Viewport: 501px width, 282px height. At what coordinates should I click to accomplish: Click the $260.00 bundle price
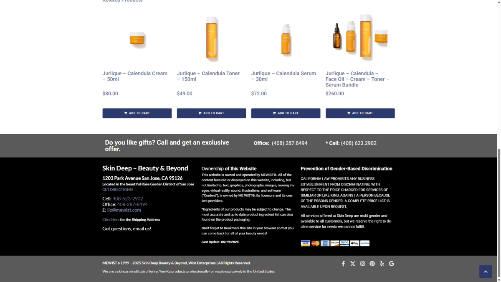(x=335, y=94)
